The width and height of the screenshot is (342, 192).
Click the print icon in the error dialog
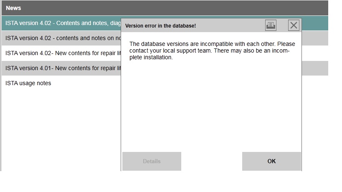(x=271, y=25)
